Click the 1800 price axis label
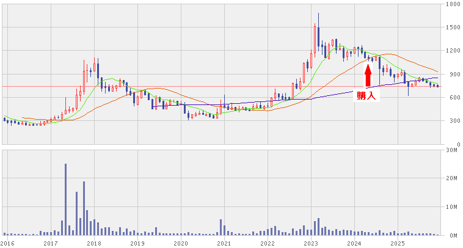Image resolution: width=463 pixels, height=248 pixels. (453, 4)
